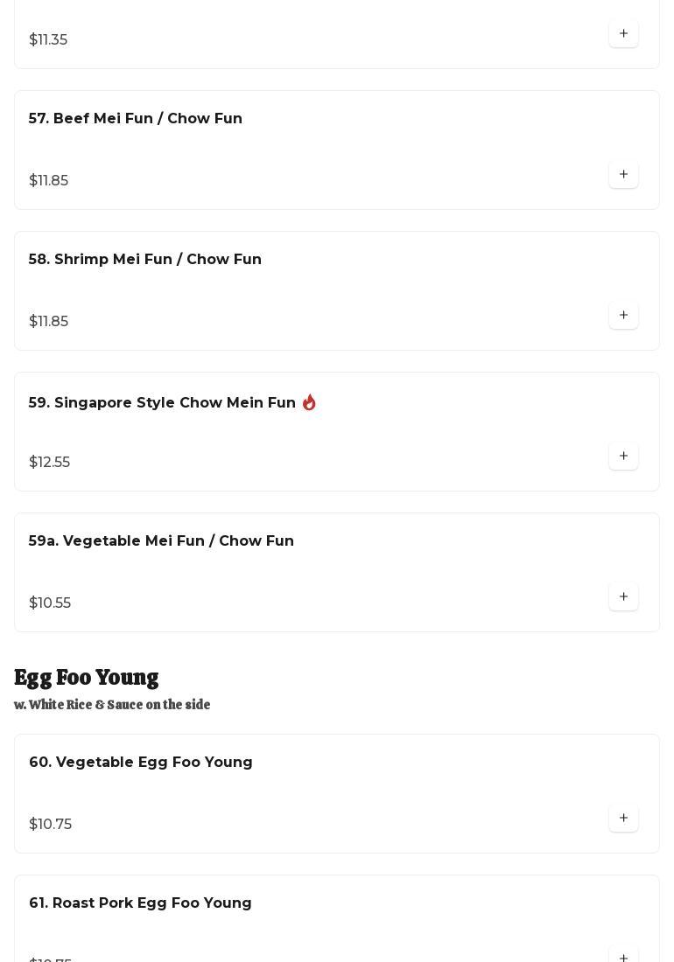Open 59. Singapore Style Chow Mein Fun
Viewport: 674px width, 962px height.
pyautogui.click(x=162, y=403)
